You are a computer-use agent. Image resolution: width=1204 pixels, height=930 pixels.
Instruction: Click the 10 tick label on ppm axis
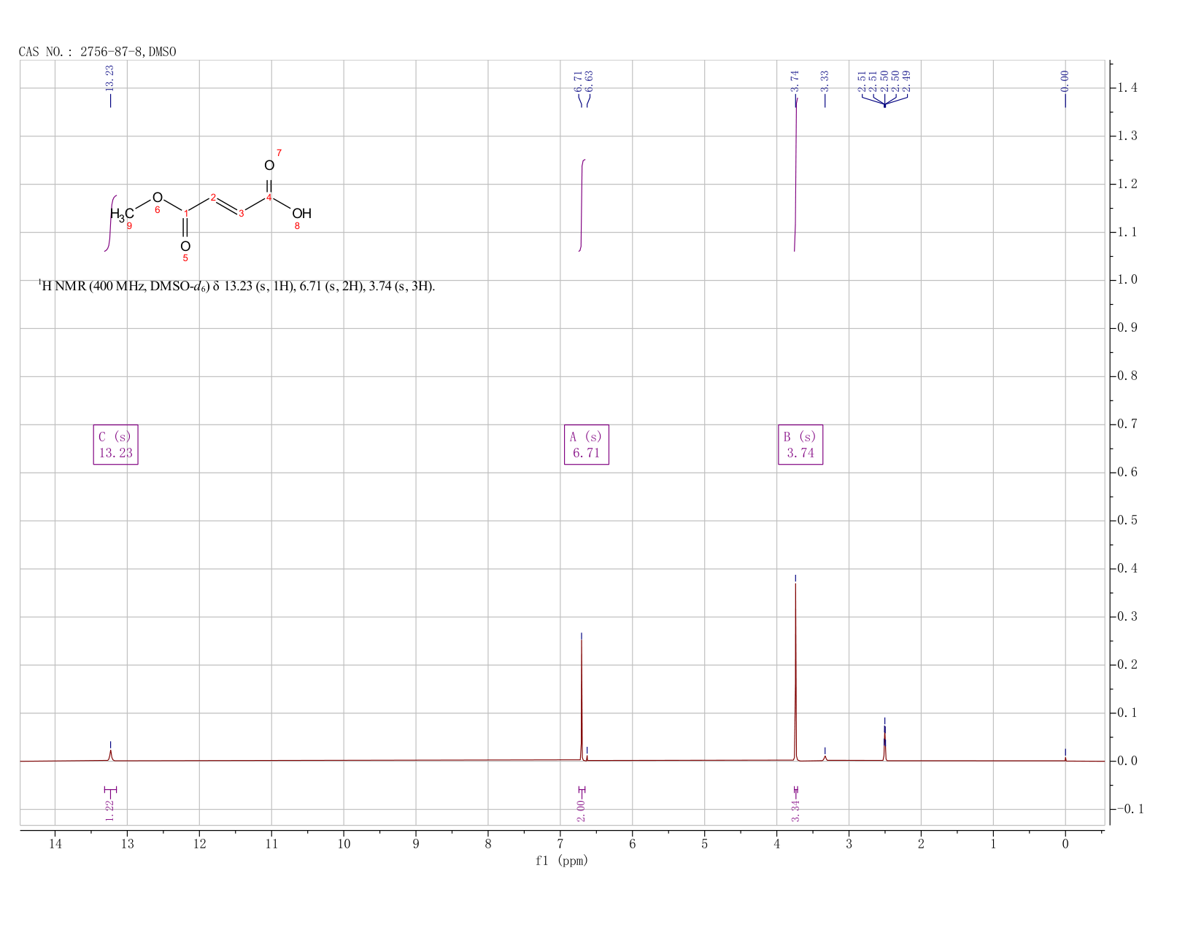(344, 844)
